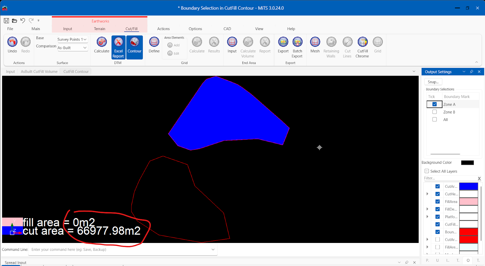Click the Save icon in quick access toolbar
The image size is (485, 266).
[x=6, y=21]
